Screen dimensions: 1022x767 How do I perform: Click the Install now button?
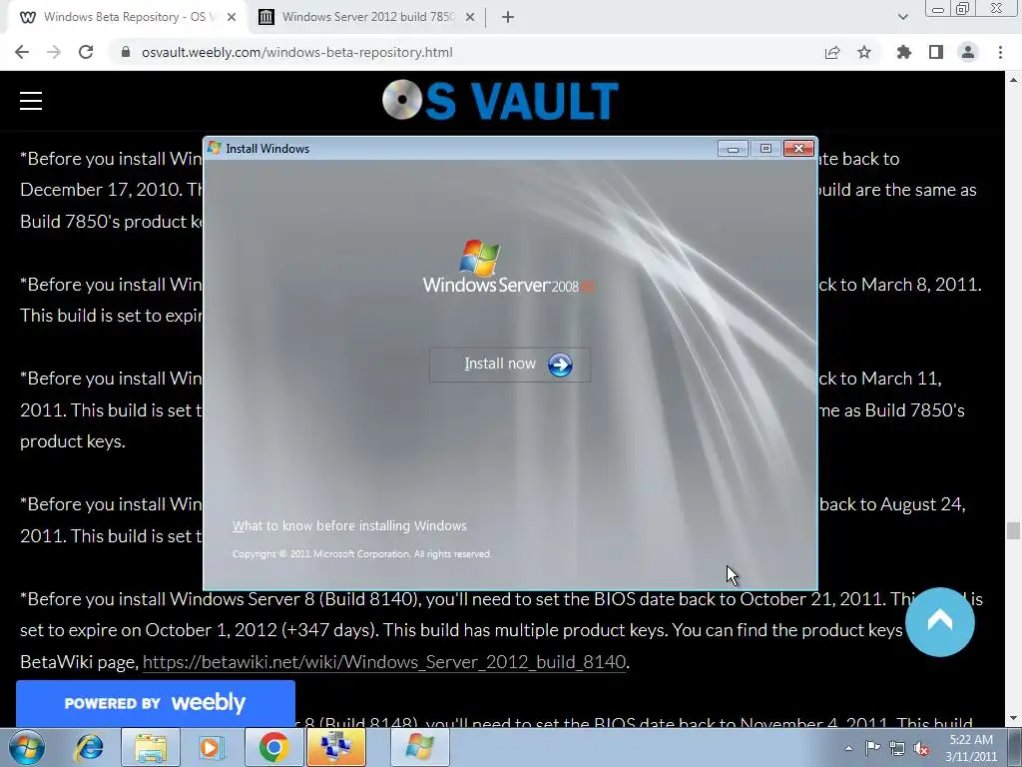coord(510,365)
